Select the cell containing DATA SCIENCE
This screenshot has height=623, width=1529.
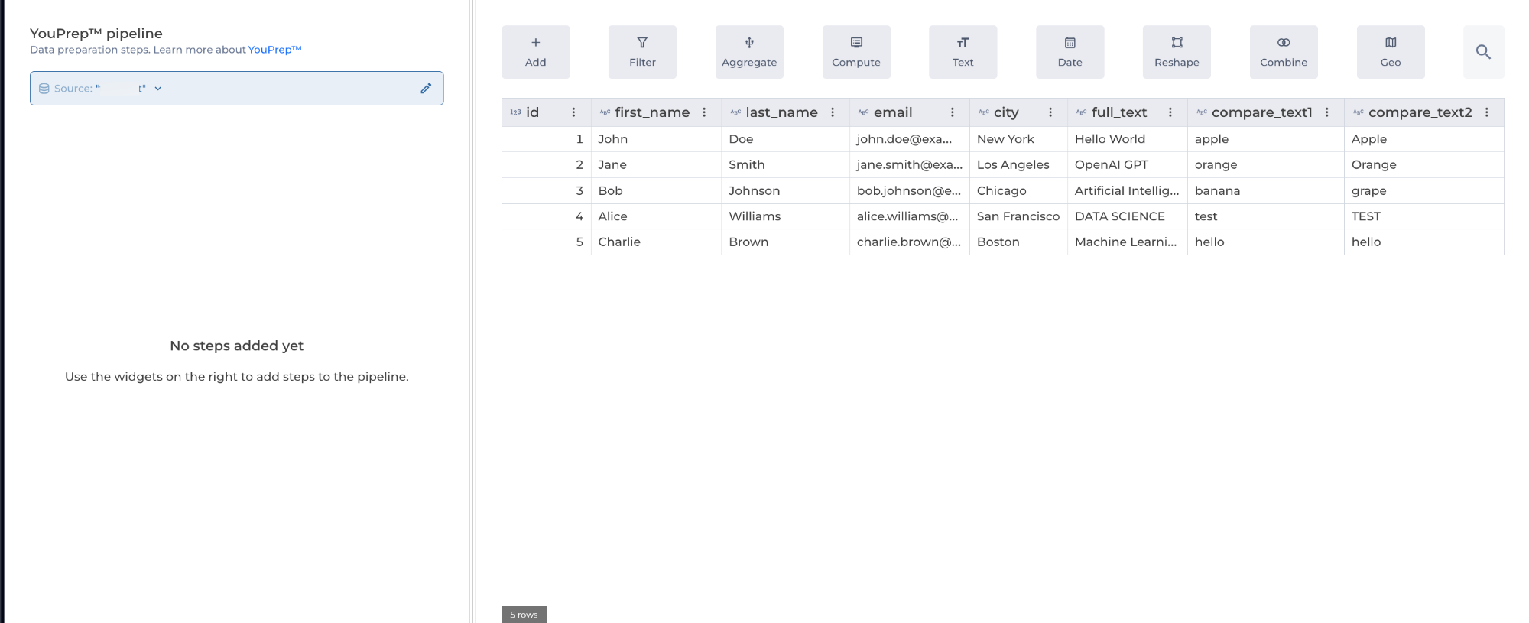(x=1127, y=216)
